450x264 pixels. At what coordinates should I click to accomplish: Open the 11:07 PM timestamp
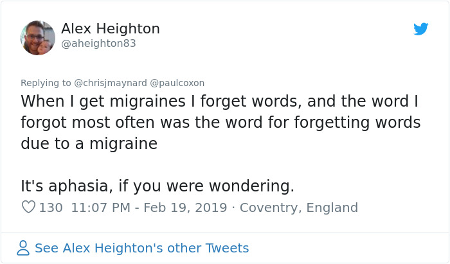[x=101, y=207]
